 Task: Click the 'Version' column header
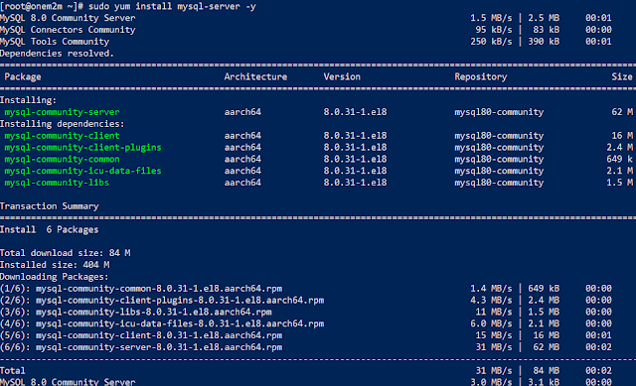click(x=342, y=77)
